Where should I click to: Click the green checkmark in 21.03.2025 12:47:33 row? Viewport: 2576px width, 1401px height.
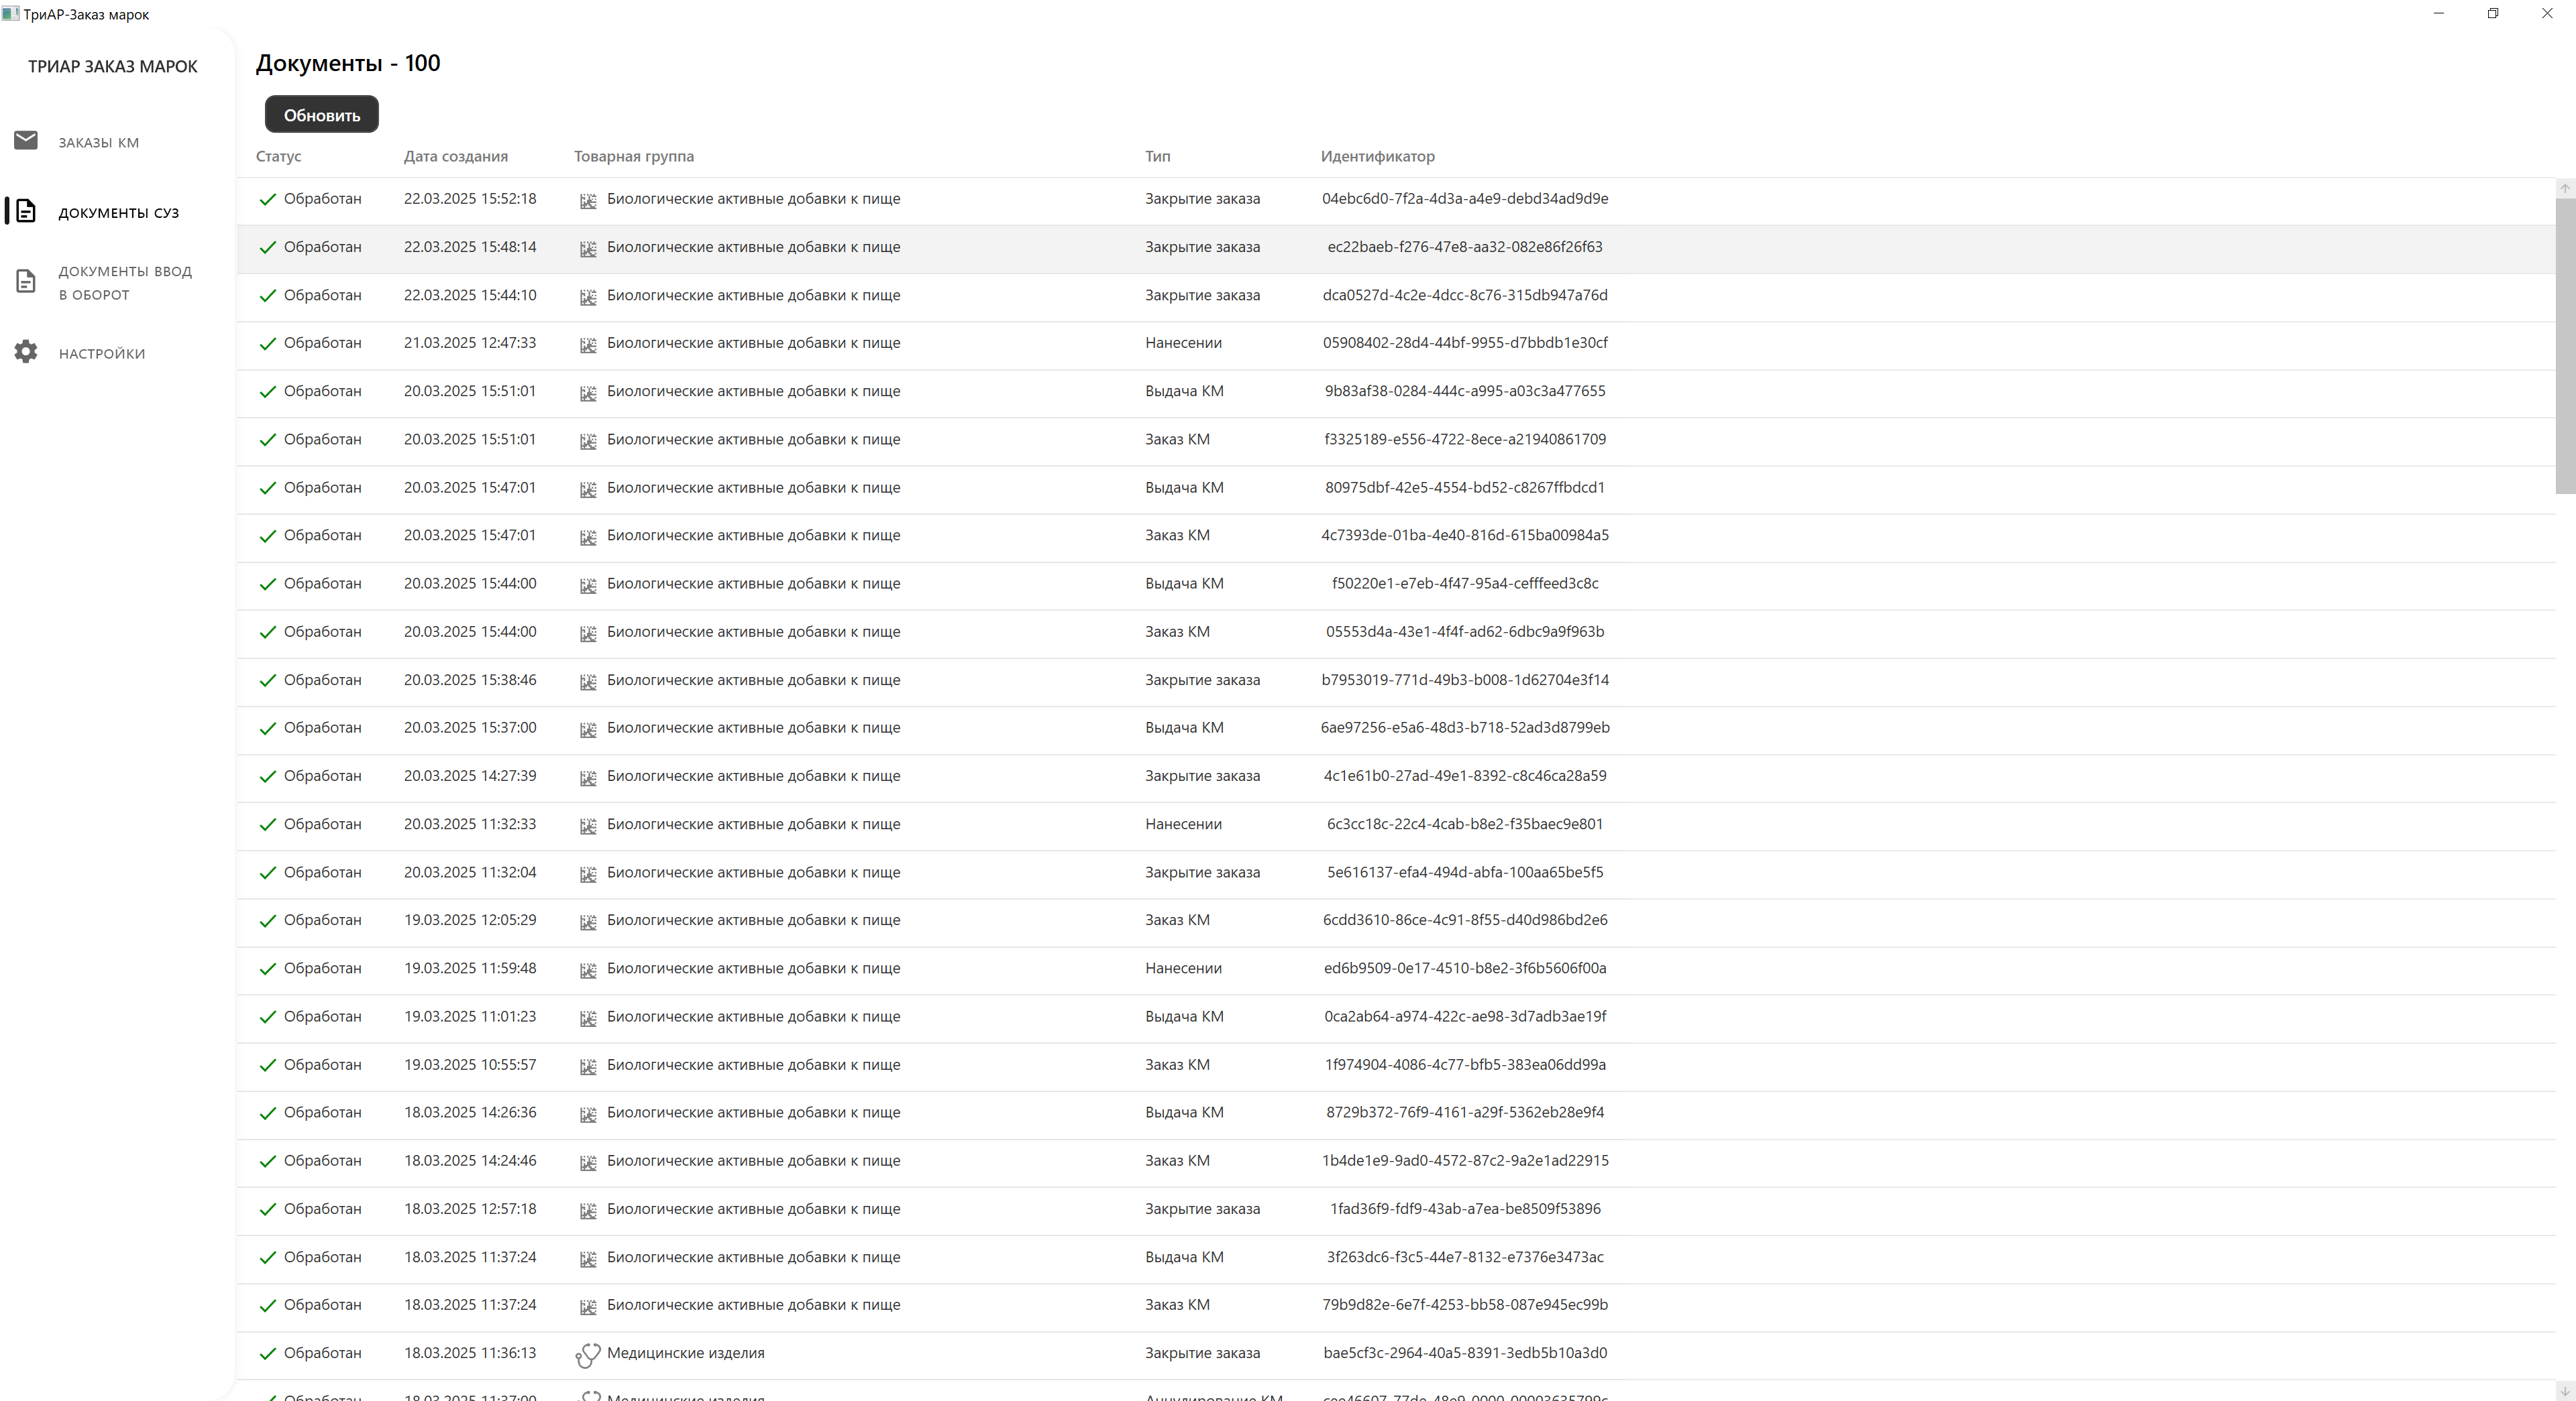pyautogui.click(x=267, y=344)
